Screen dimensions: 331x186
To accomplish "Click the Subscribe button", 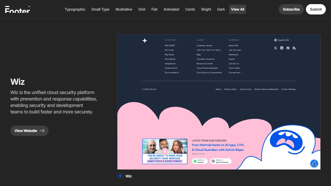I will tap(291, 9).
